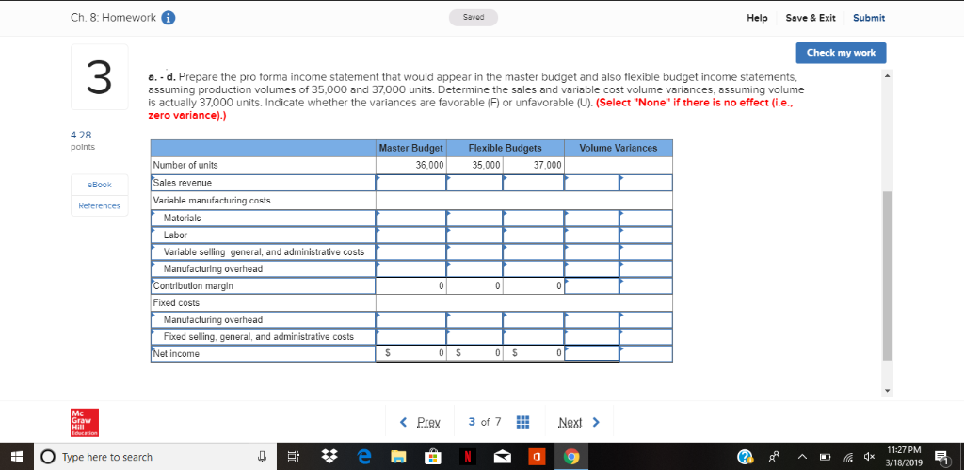The image size is (964, 470).
Task: Open the Sales revenue variance F/U dropdown
Action: point(646,183)
